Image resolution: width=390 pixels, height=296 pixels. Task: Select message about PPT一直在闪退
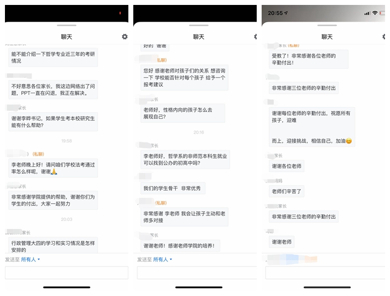point(53,89)
